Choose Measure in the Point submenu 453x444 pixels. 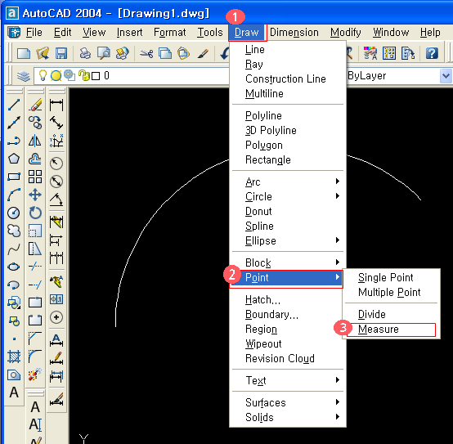pos(391,329)
